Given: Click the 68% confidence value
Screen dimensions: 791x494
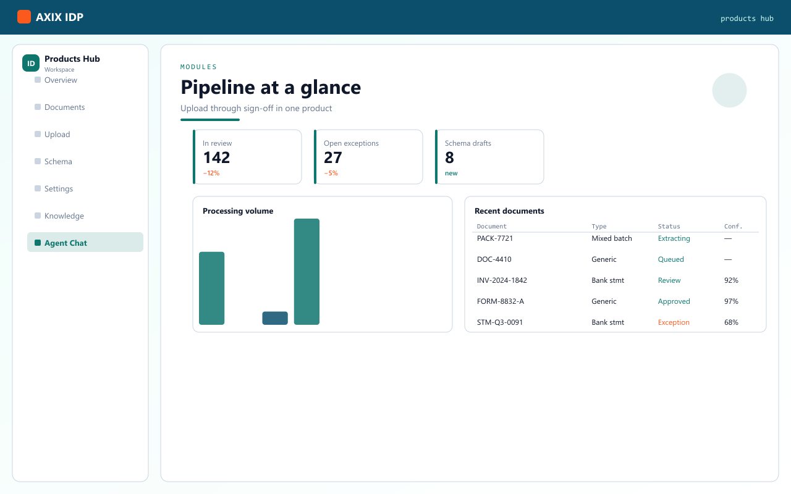Looking at the screenshot, I should [x=731, y=322].
